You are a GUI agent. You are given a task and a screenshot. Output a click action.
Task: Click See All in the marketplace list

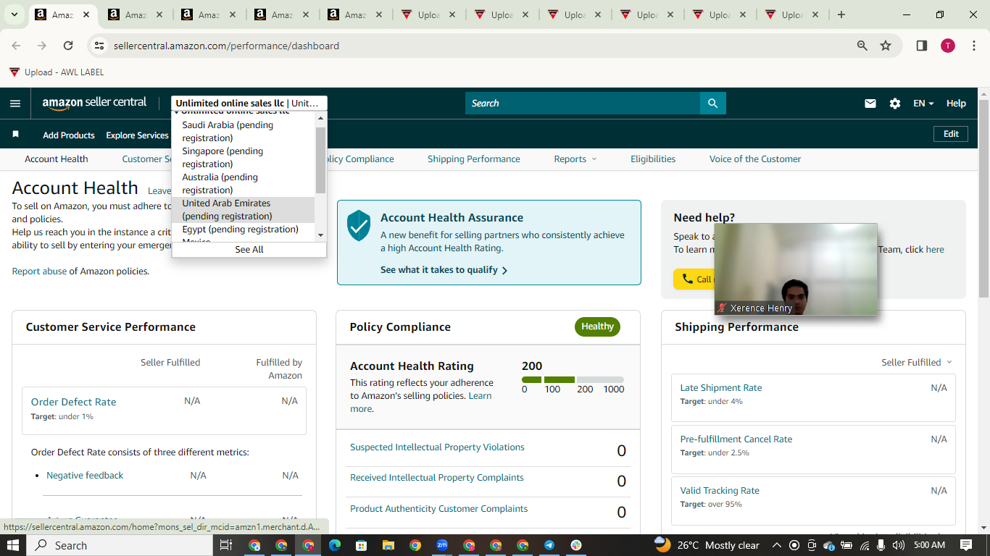[x=249, y=250]
